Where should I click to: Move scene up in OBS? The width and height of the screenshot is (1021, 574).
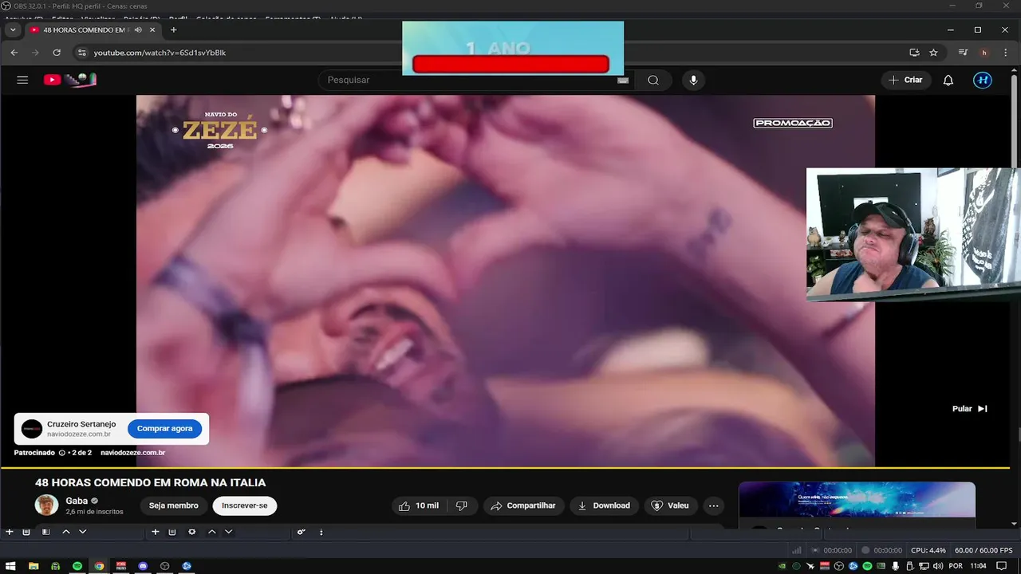pyautogui.click(x=66, y=532)
